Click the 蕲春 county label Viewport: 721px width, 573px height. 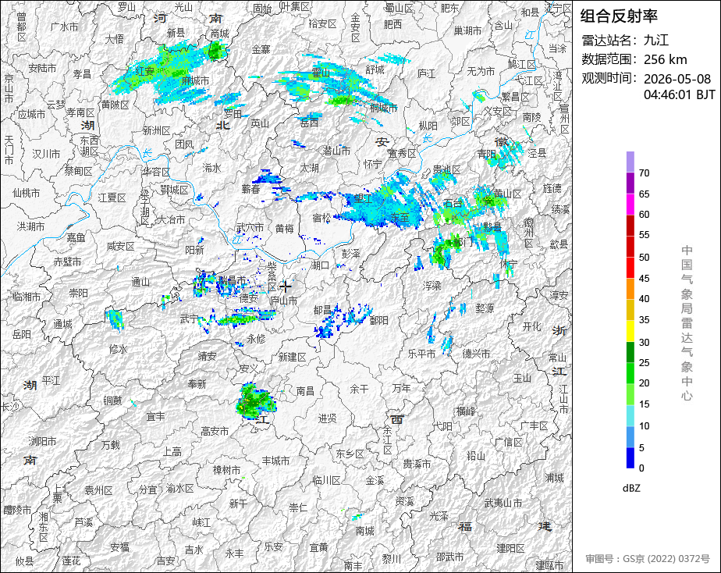coord(250,189)
